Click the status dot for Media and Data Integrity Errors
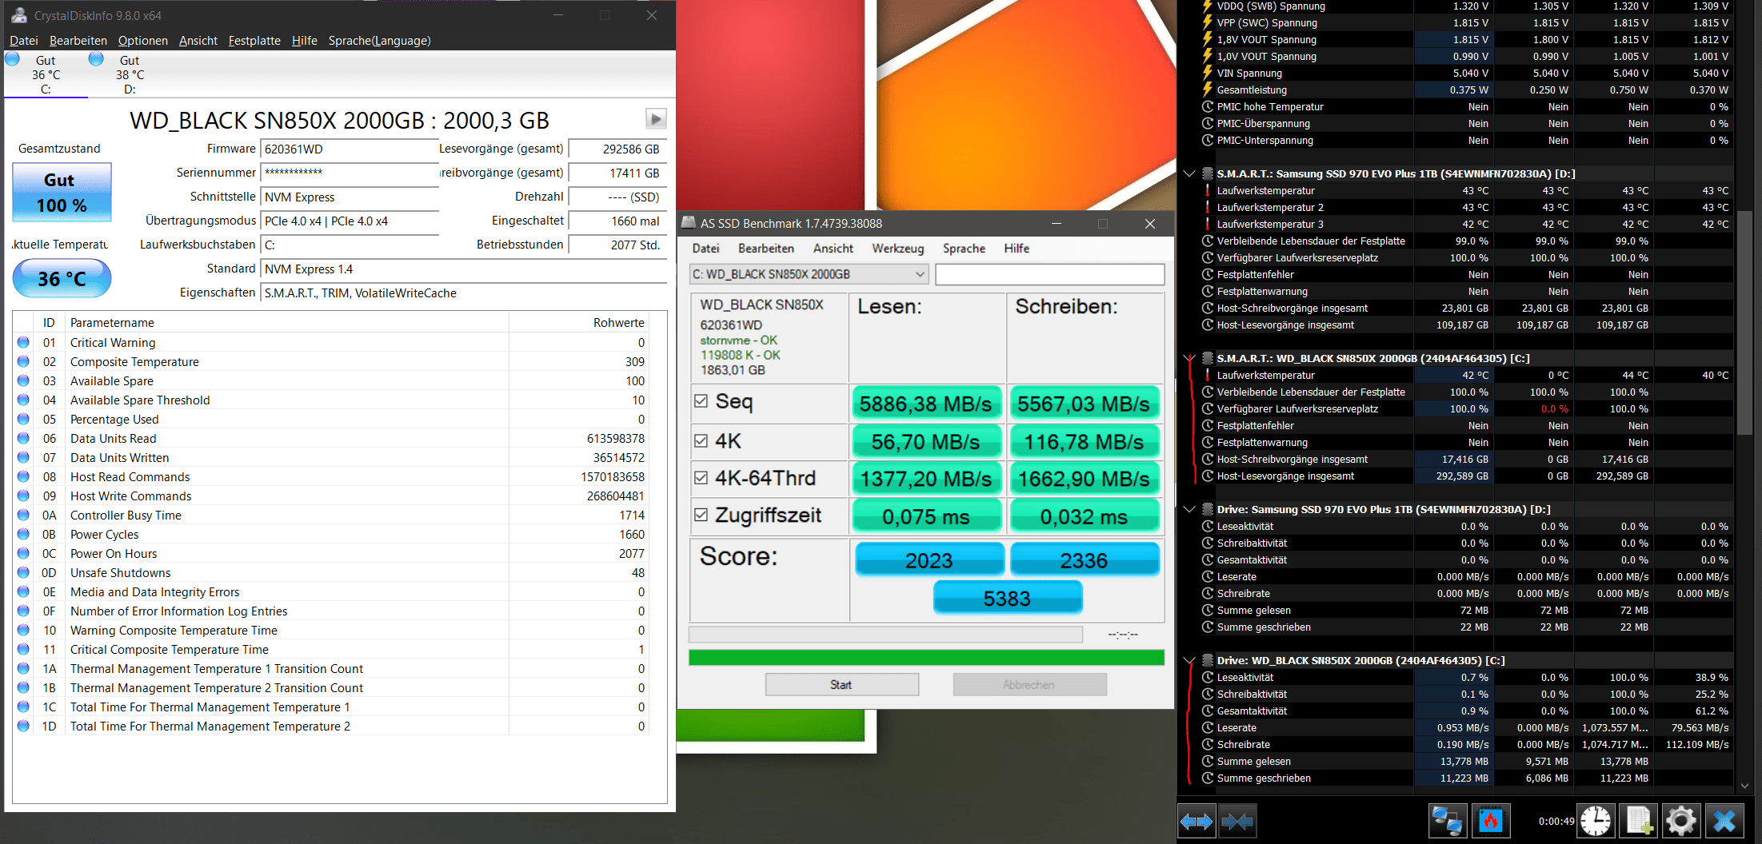Image resolution: width=1762 pixels, height=844 pixels. 23,591
